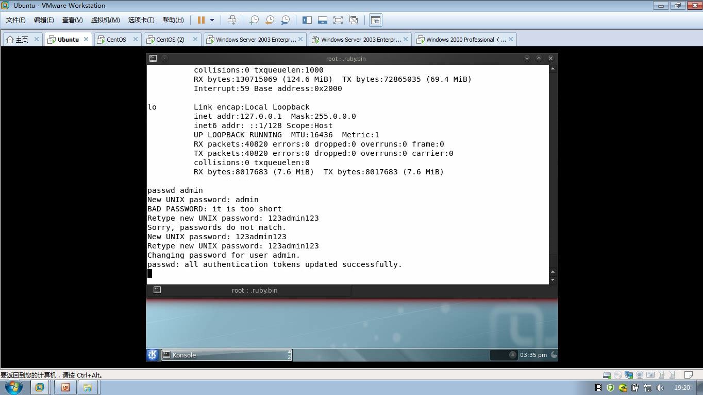Revert the virtual machine to its snapshot
The image size is (703, 395).
pos(269,20)
